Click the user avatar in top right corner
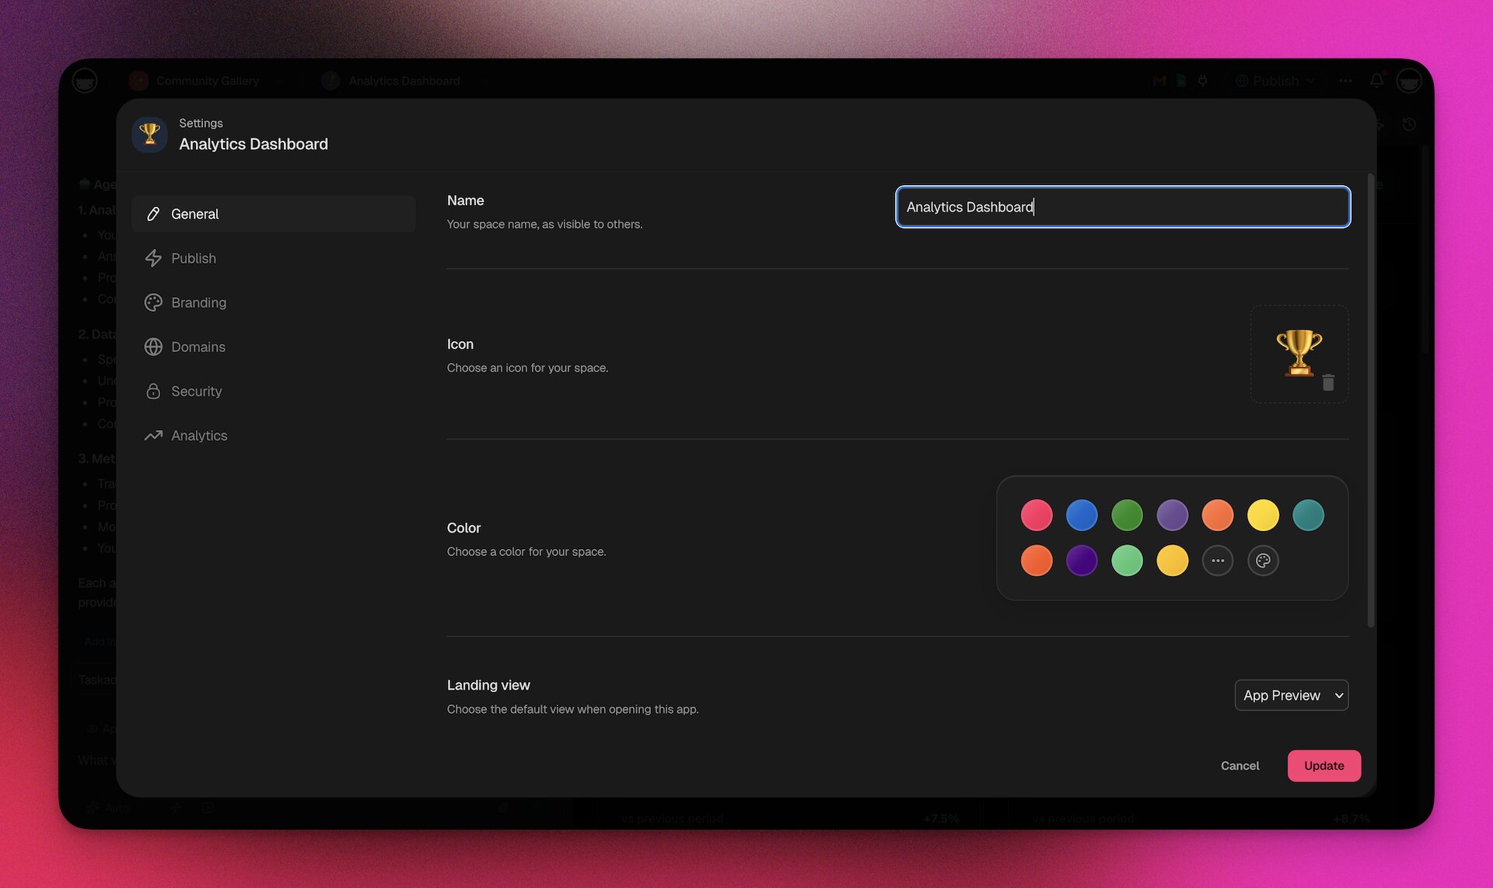Viewport: 1493px width, 888px height. pos(1409,81)
